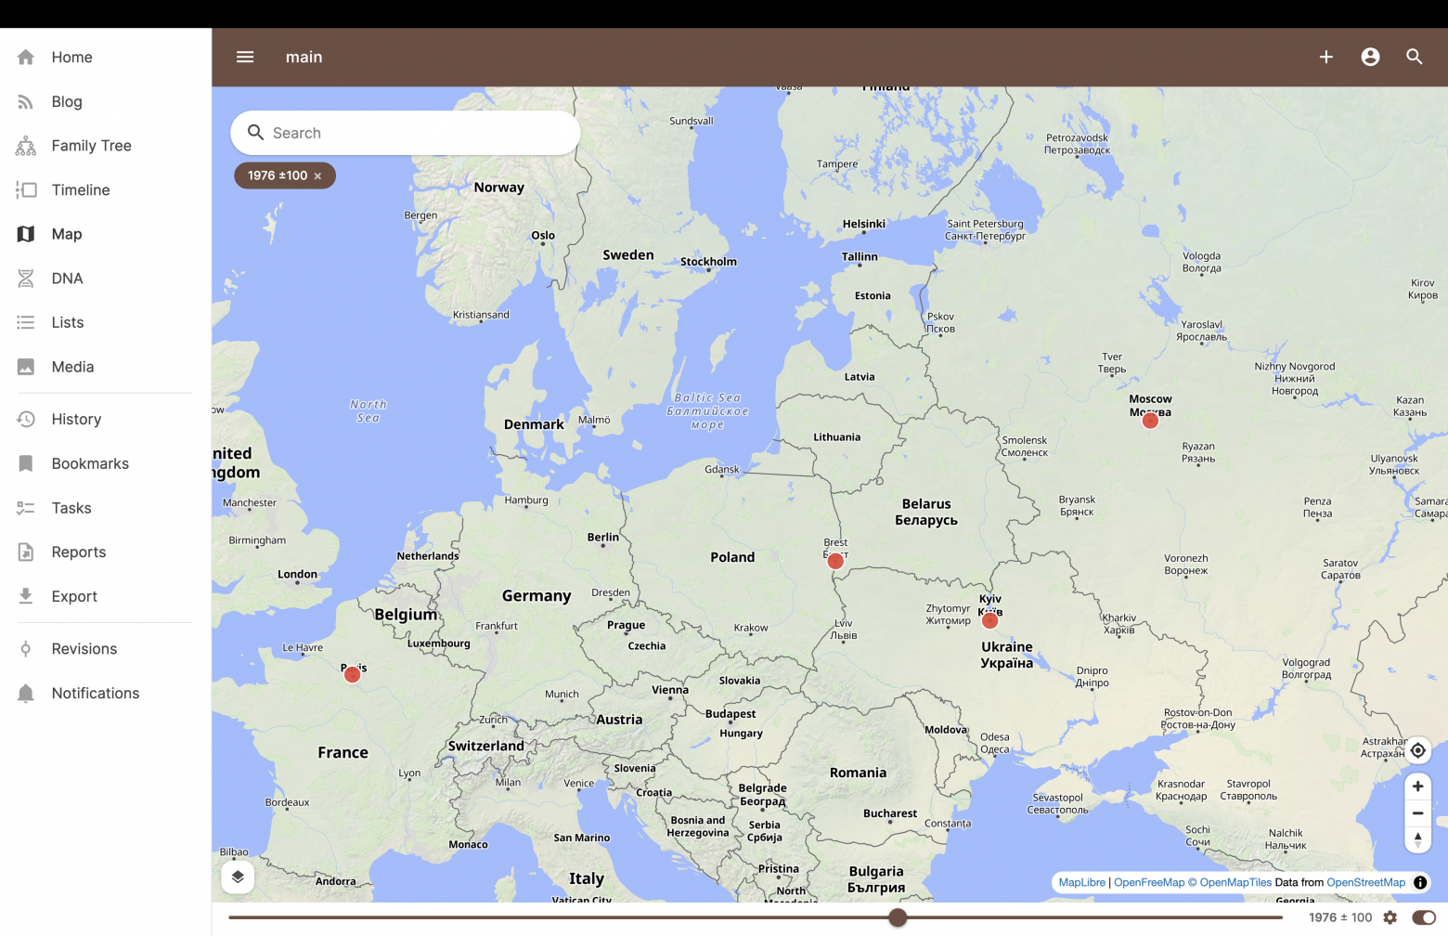Zoom in the map with plus
Screen dimensions: 1448x936
(x=1417, y=786)
